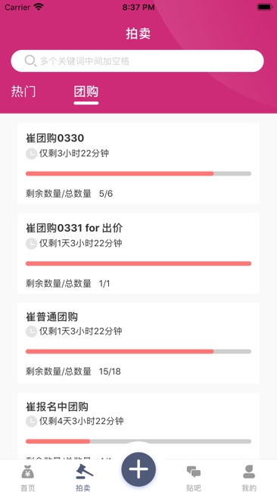
Task: Tap the 15/18 remaining quantity text
Action: (x=110, y=372)
